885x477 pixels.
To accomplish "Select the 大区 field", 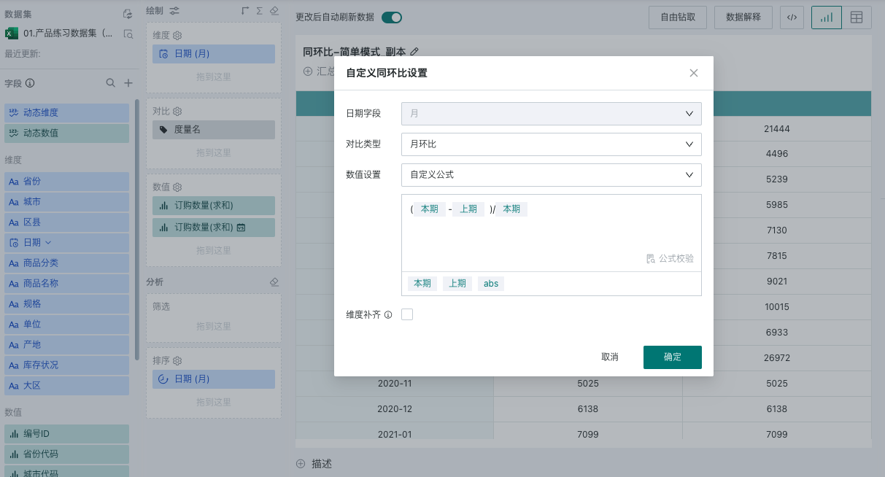I will tap(66, 386).
